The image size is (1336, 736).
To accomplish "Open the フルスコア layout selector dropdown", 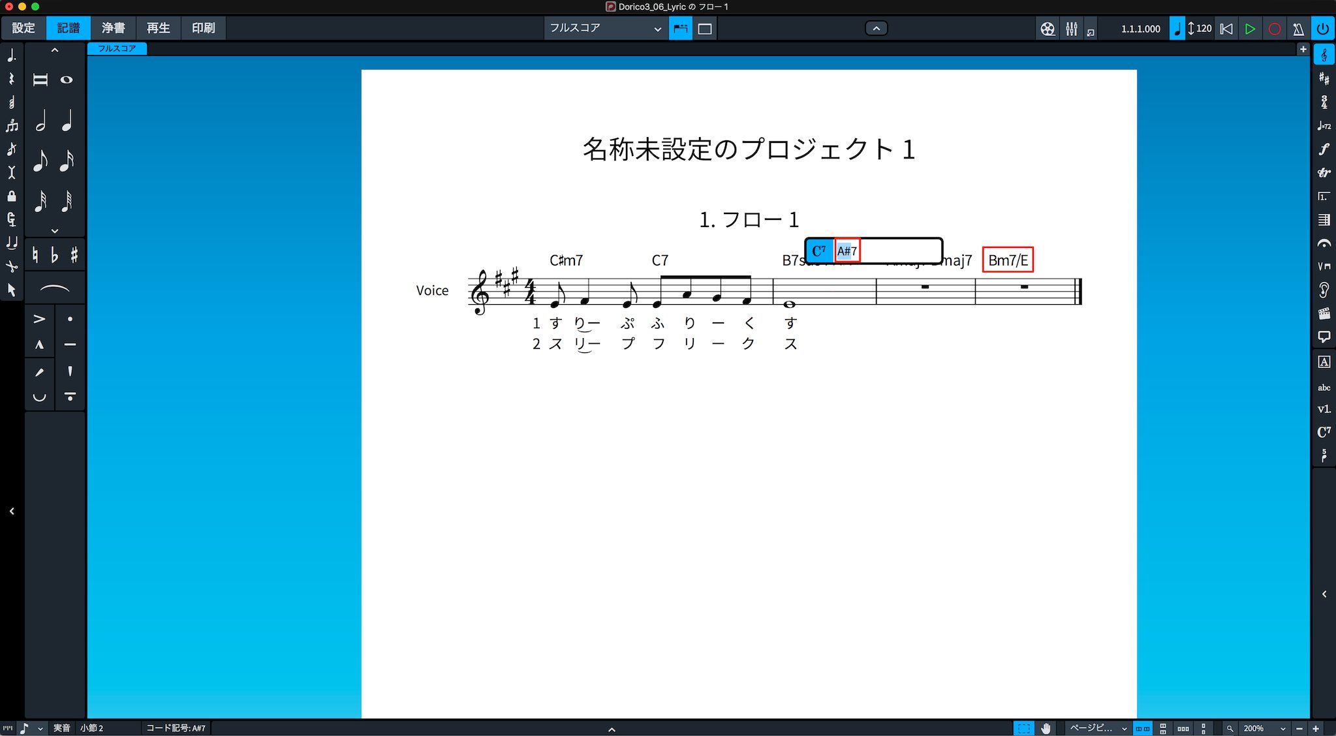I will (605, 28).
